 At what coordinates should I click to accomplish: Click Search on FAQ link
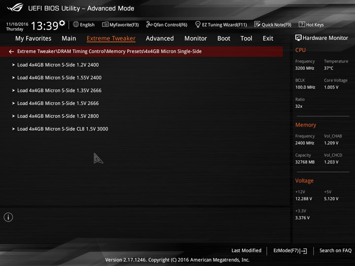tap(336, 251)
